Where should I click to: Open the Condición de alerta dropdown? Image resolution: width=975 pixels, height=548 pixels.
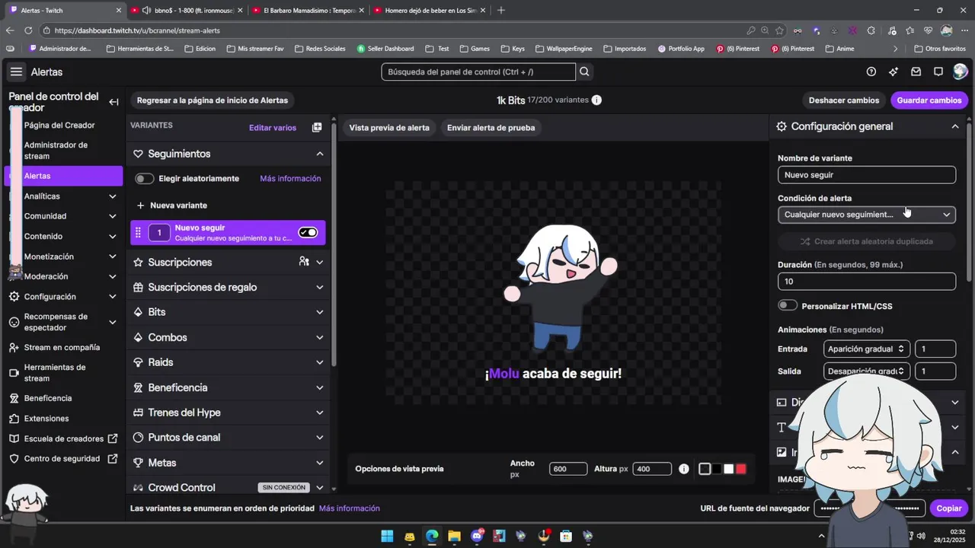point(867,215)
